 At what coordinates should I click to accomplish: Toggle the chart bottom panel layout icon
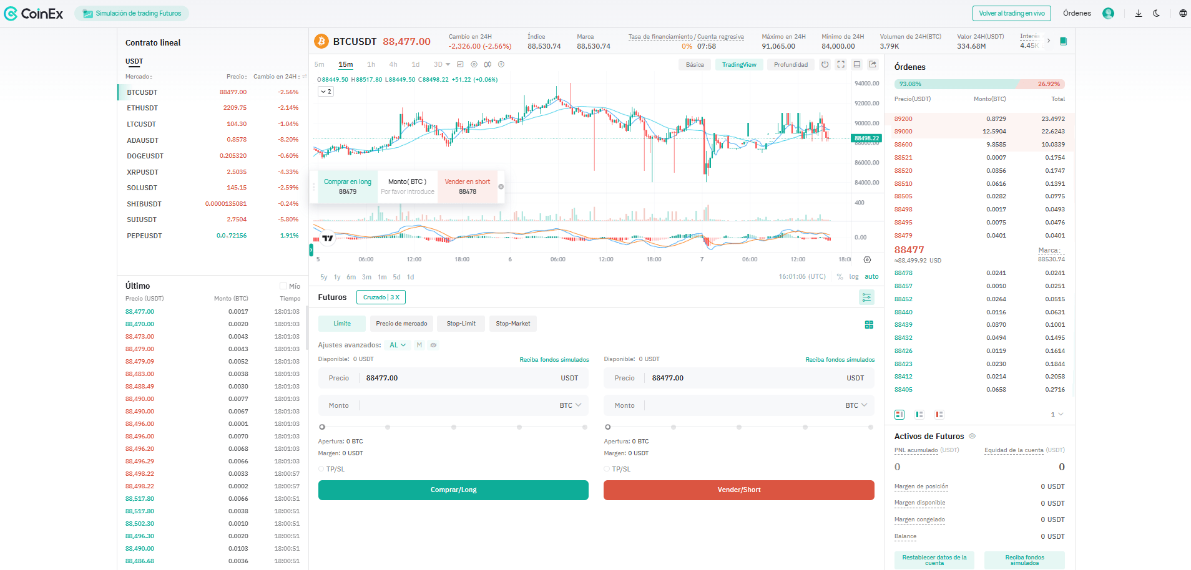tap(857, 64)
